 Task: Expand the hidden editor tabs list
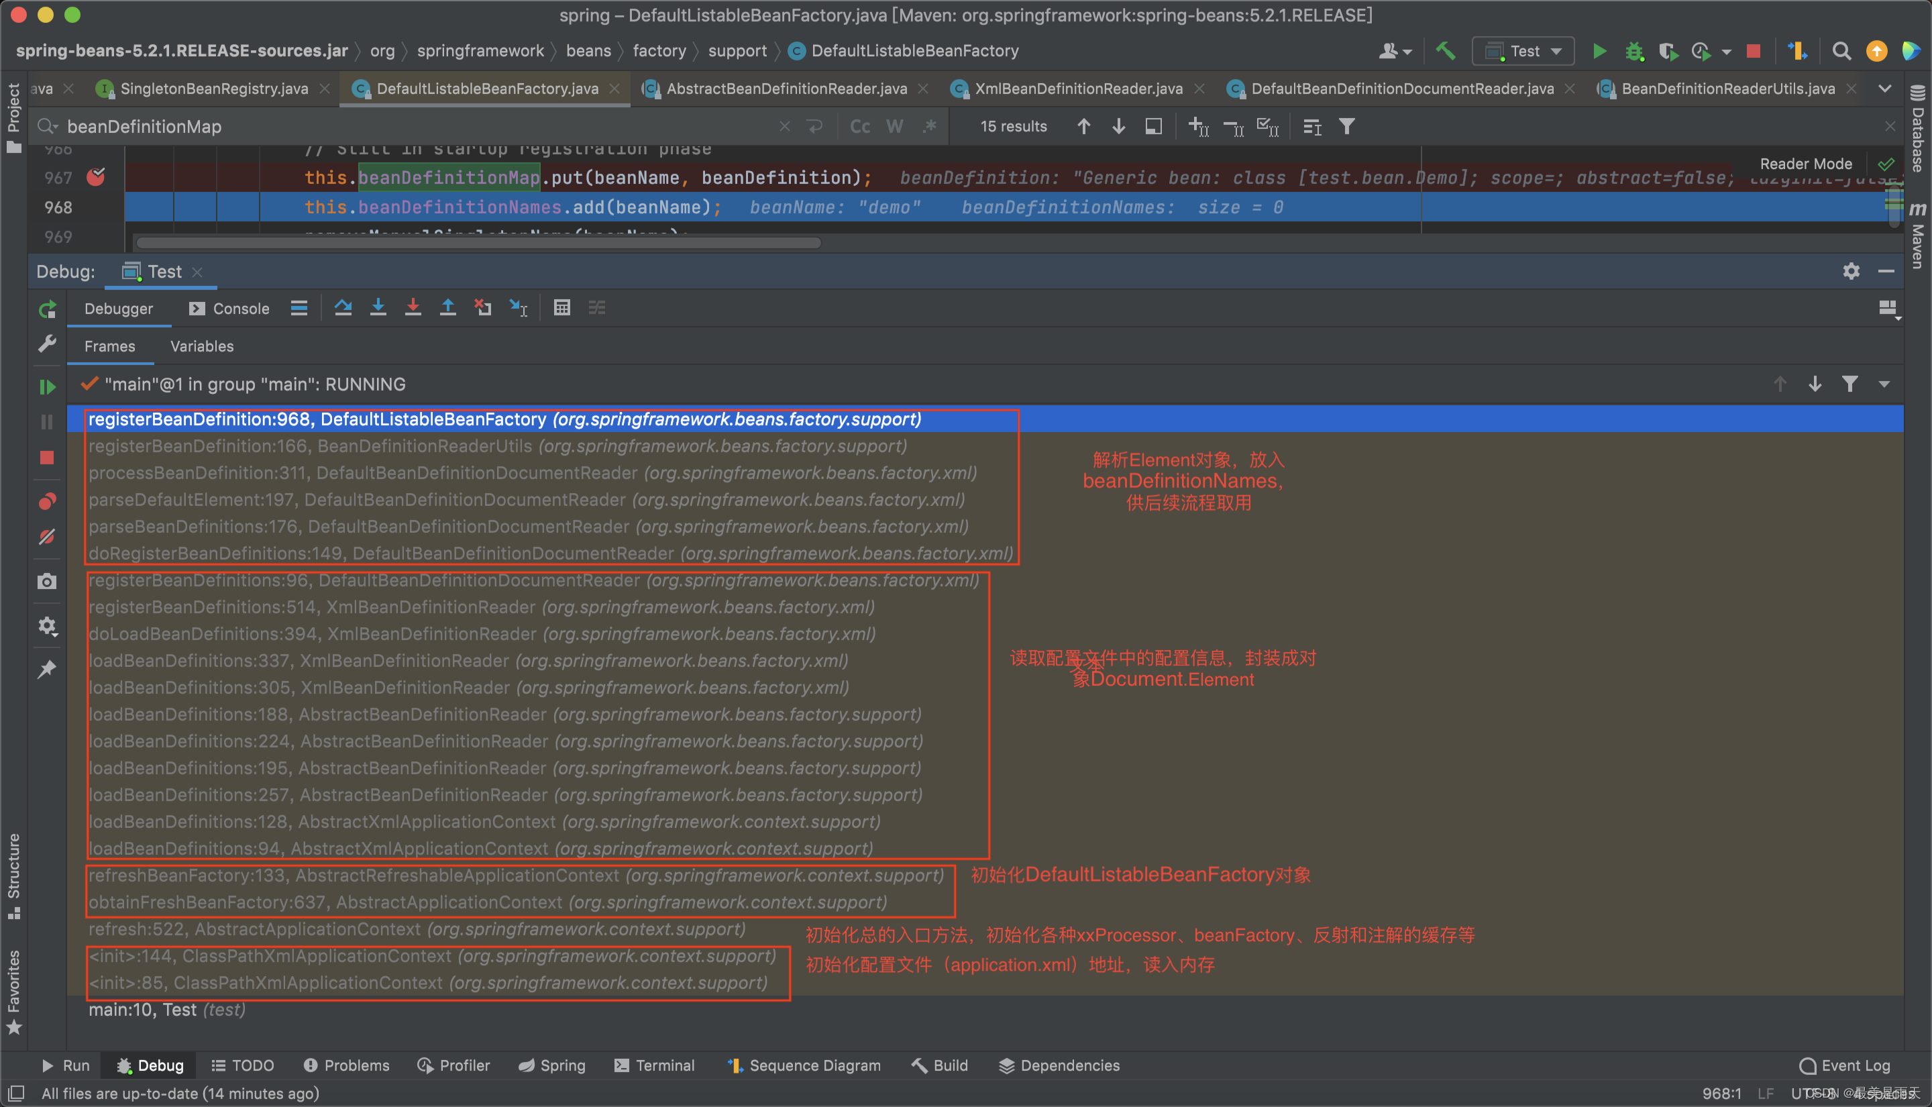(1885, 89)
